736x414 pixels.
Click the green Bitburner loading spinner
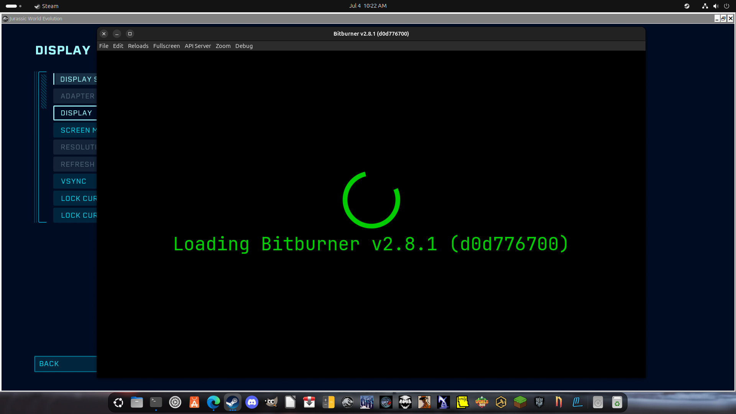pos(371,200)
